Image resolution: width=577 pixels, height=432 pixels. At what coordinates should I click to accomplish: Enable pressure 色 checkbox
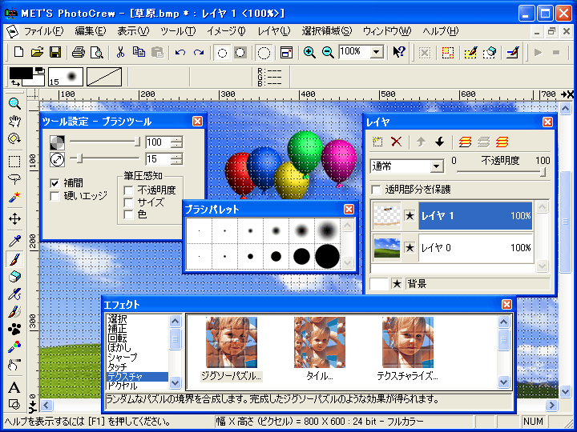tap(128, 214)
